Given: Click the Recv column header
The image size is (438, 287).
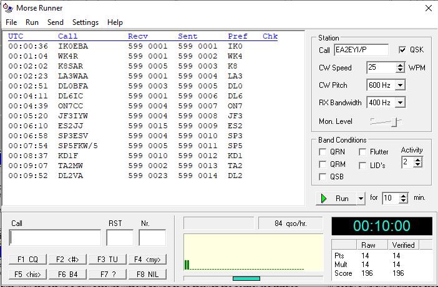Looking at the screenshot, I should (x=138, y=36).
